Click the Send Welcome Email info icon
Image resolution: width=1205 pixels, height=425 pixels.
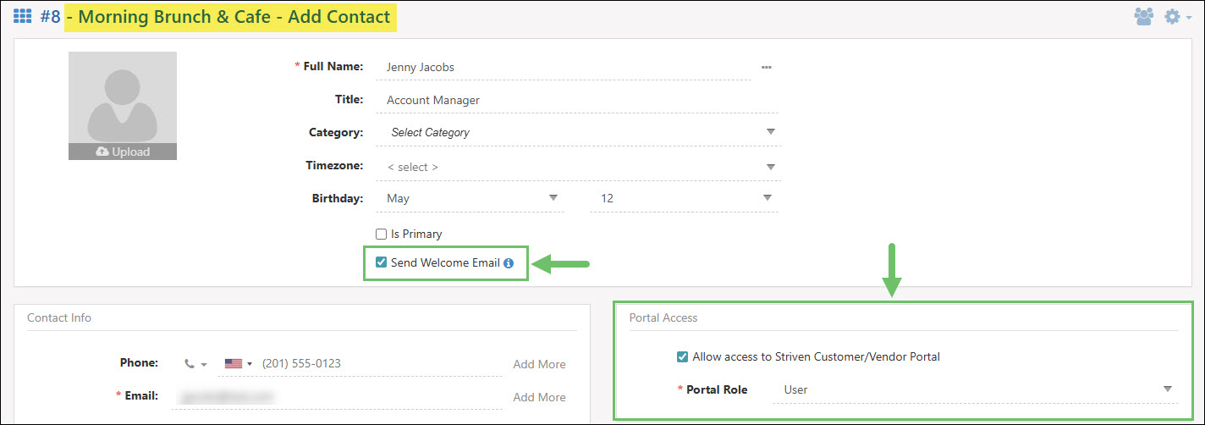[509, 263]
